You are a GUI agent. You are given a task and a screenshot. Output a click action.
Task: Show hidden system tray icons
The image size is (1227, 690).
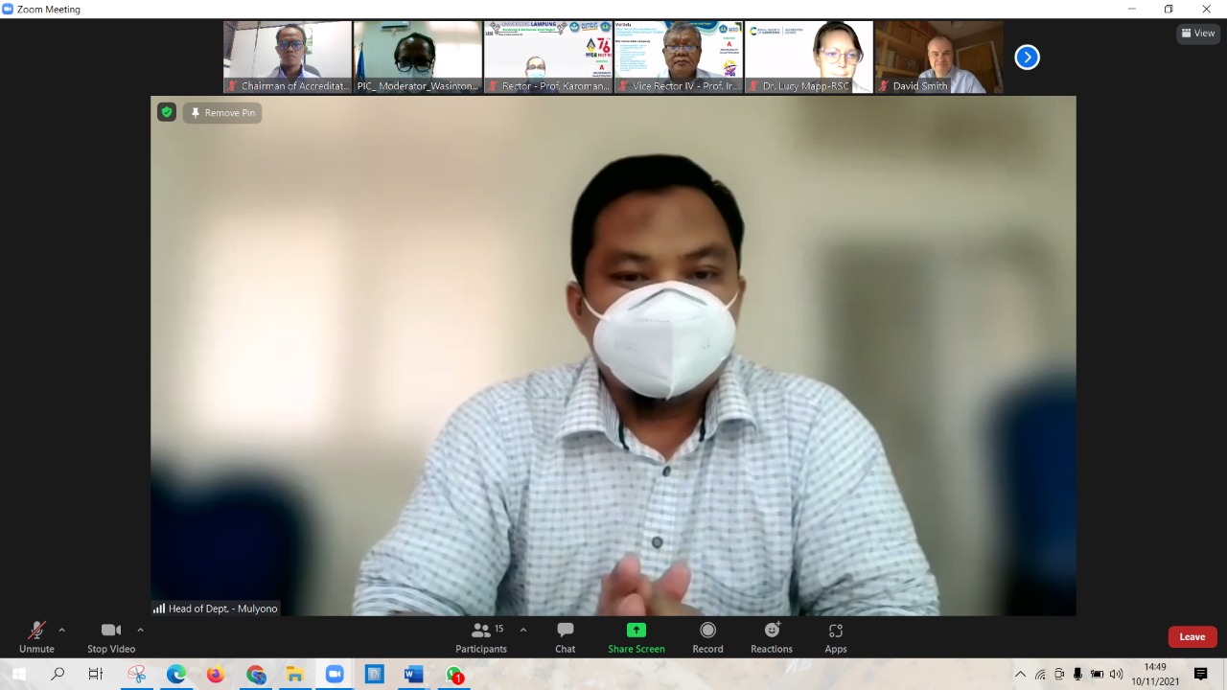(1020, 675)
